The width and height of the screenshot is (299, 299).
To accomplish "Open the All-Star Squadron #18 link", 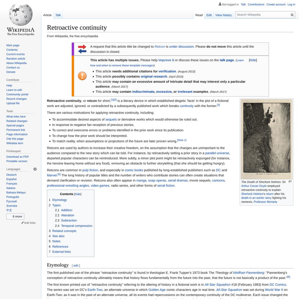I will [x=217, y=285].
